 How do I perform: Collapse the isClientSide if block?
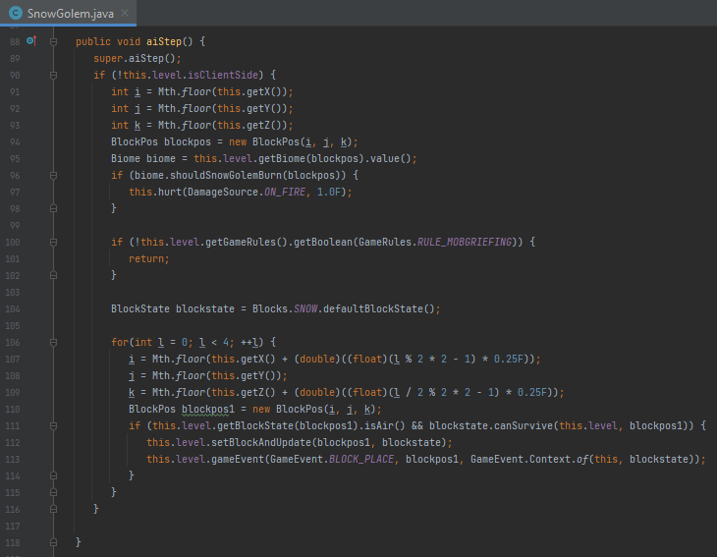point(53,75)
